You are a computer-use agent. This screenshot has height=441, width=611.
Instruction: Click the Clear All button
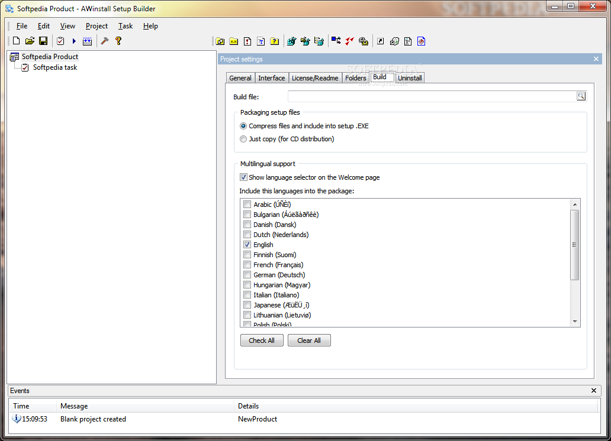pyautogui.click(x=309, y=341)
